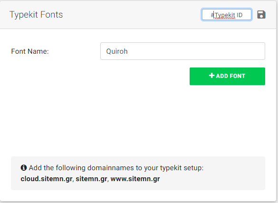Click the hash symbol in Typekit ID field
The image size is (278, 203).
tap(212, 15)
